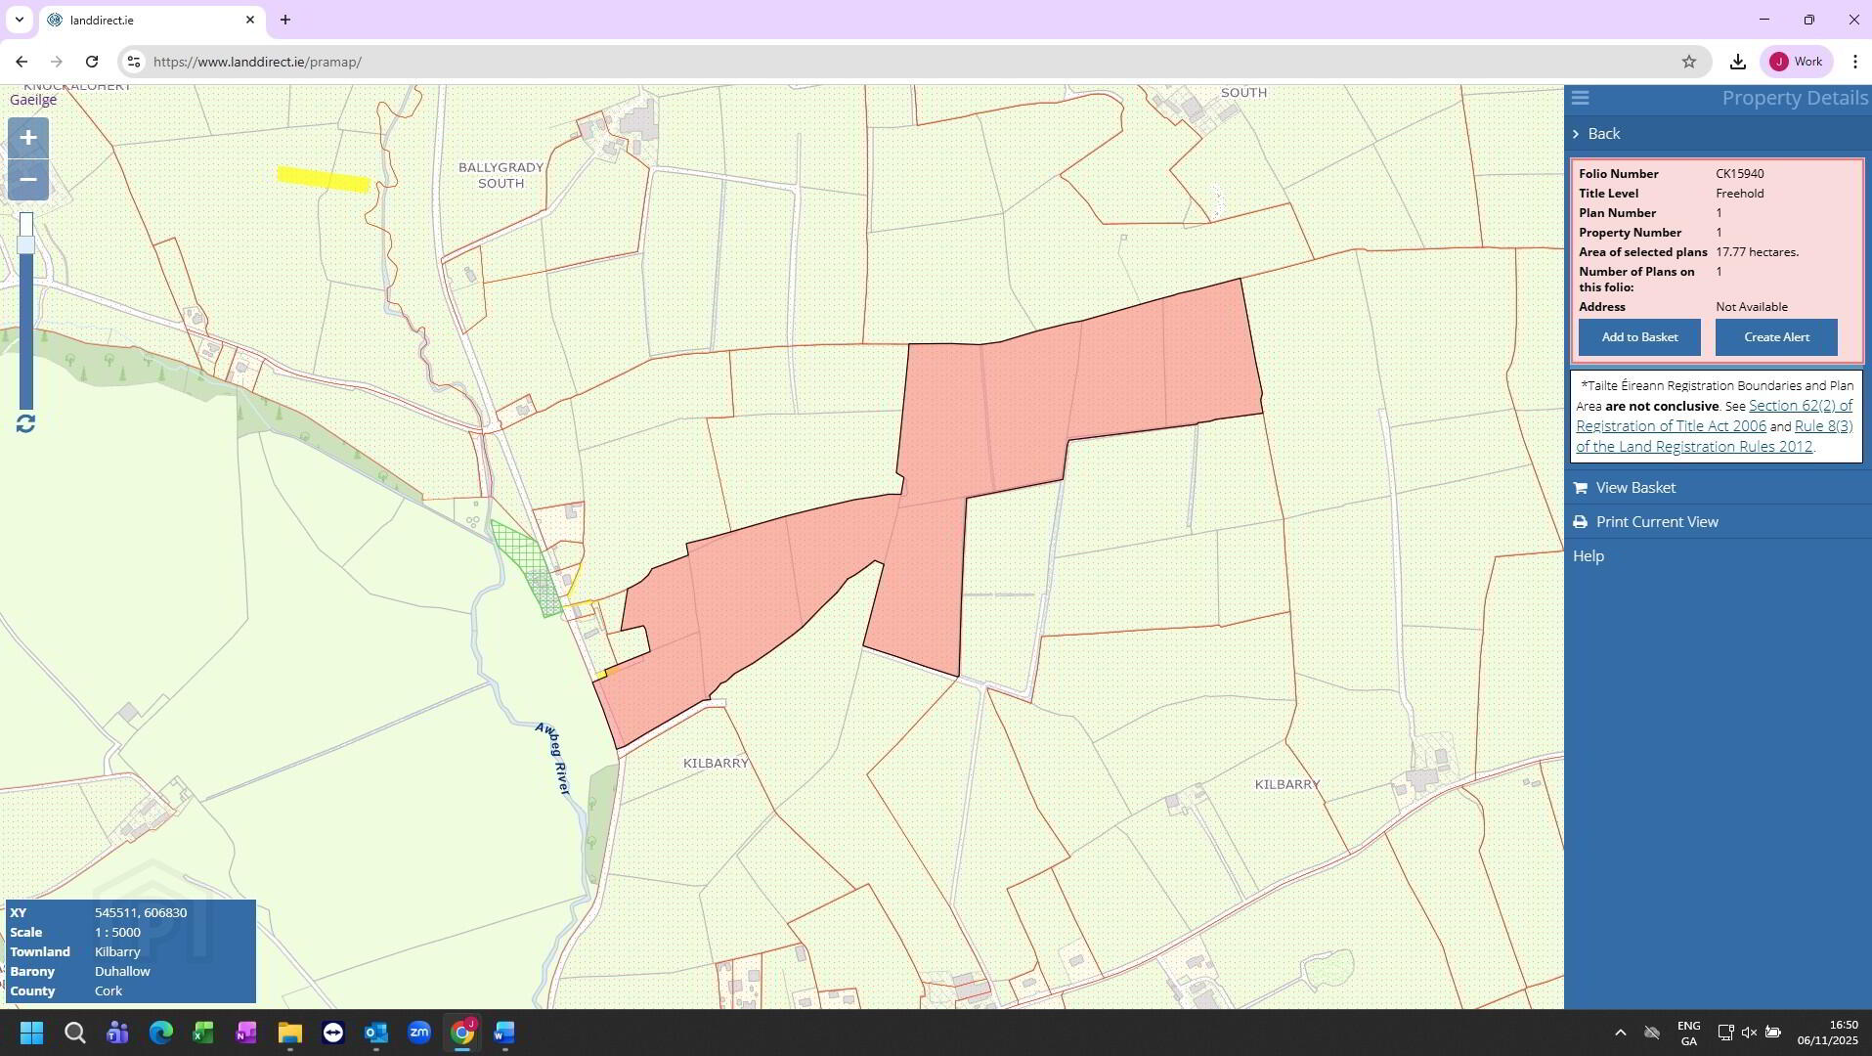Switch language to Gaeilge
The height and width of the screenshot is (1056, 1872).
33,100
